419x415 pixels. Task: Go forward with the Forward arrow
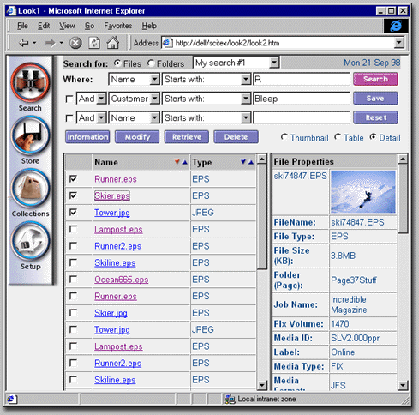[51, 43]
